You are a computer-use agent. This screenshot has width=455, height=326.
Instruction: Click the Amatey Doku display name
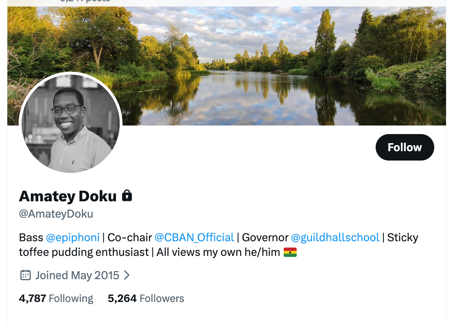[68, 196]
